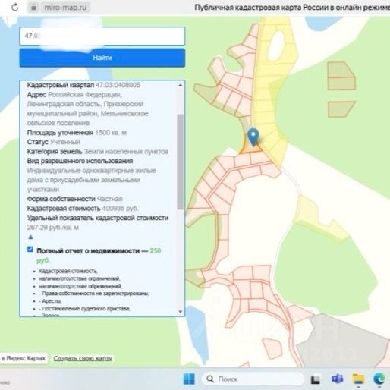The width and height of the screenshot is (390, 390).
Task: Click the Форма собственности Частная line
Action: (74, 199)
